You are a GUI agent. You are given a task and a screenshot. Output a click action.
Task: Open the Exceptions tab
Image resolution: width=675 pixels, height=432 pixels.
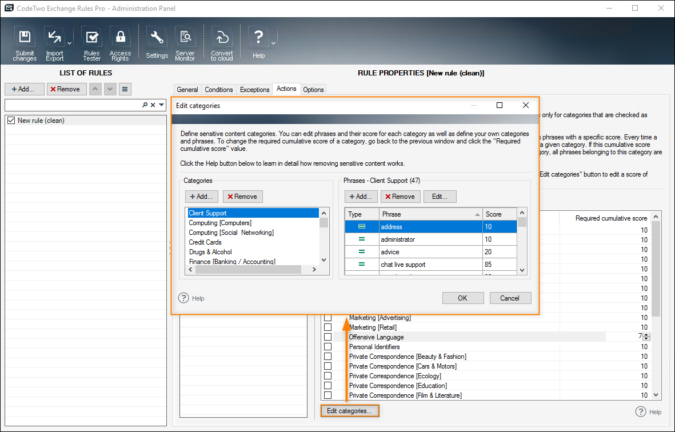pyautogui.click(x=254, y=90)
